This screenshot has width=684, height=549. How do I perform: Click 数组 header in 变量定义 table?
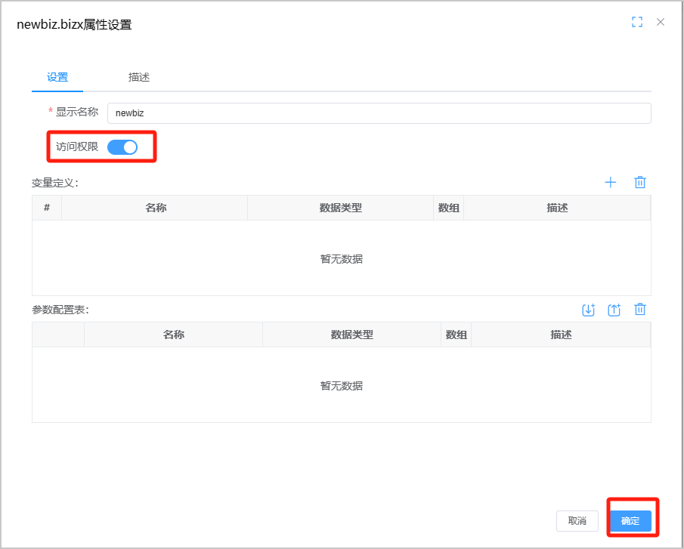pos(449,208)
